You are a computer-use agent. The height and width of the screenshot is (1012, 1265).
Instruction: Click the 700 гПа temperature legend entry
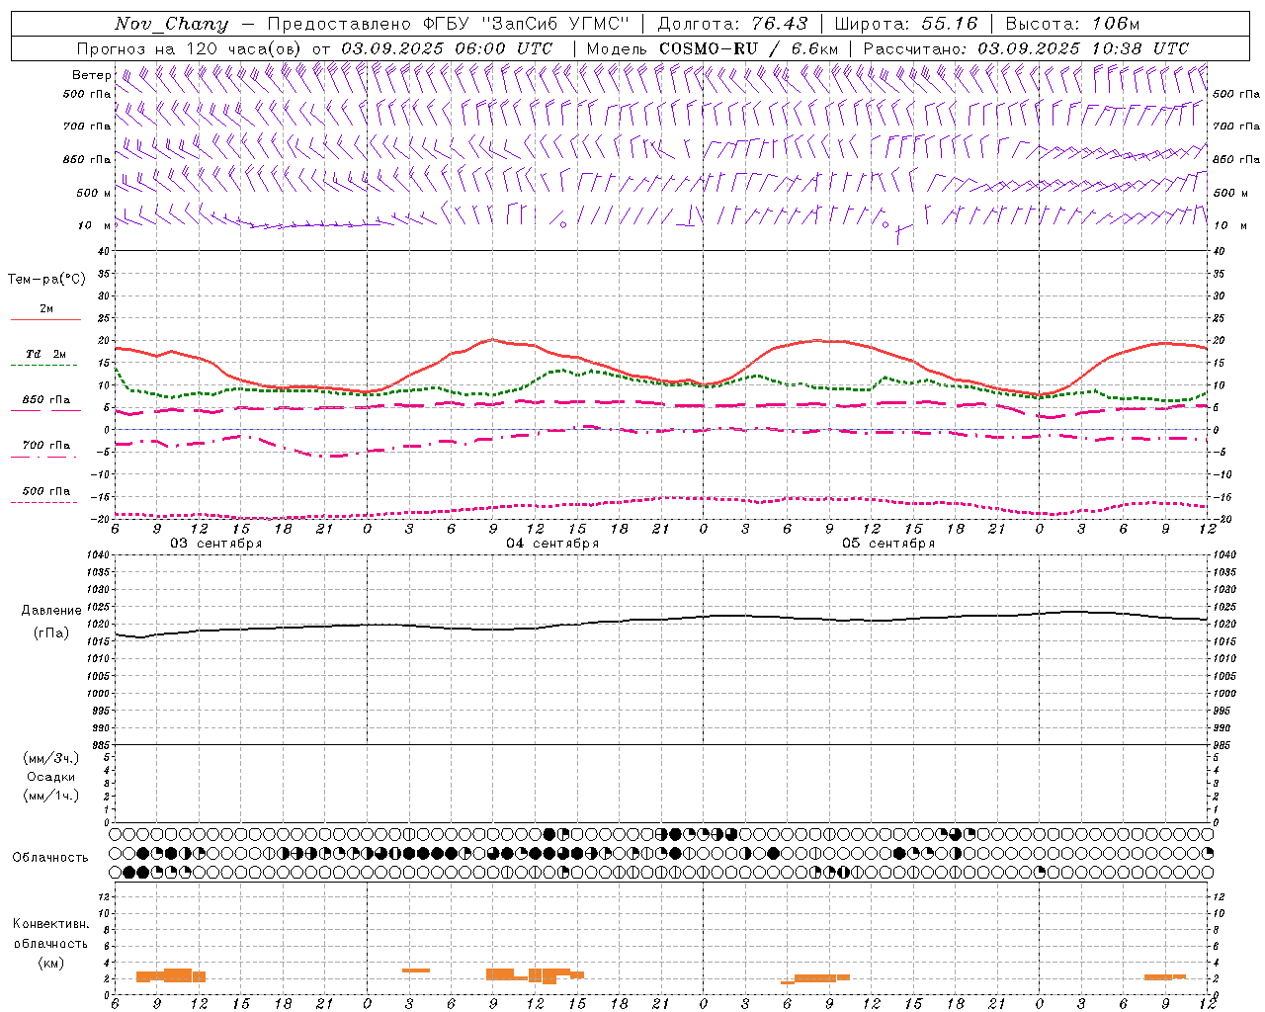coord(46,446)
